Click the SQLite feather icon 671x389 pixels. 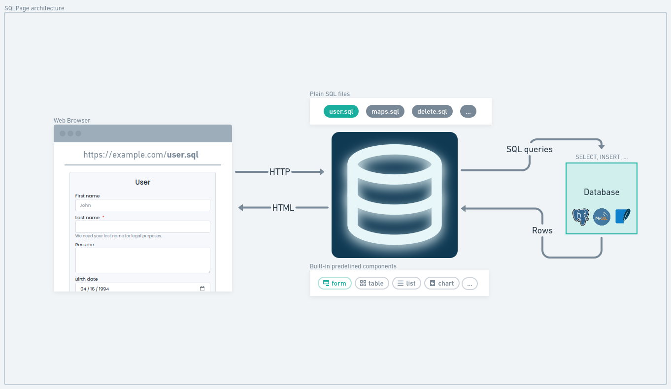coord(623,217)
